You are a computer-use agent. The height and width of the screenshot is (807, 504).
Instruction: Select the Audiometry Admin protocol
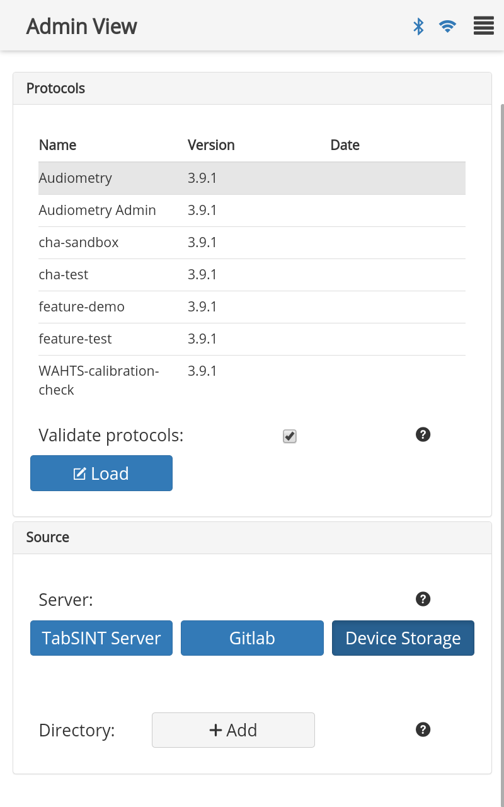pyautogui.click(x=251, y=211)
